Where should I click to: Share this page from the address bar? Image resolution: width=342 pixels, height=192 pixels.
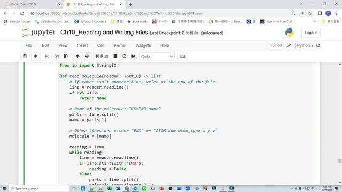(301, 13)
